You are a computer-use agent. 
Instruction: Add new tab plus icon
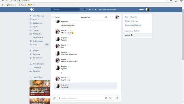point(3,5)
